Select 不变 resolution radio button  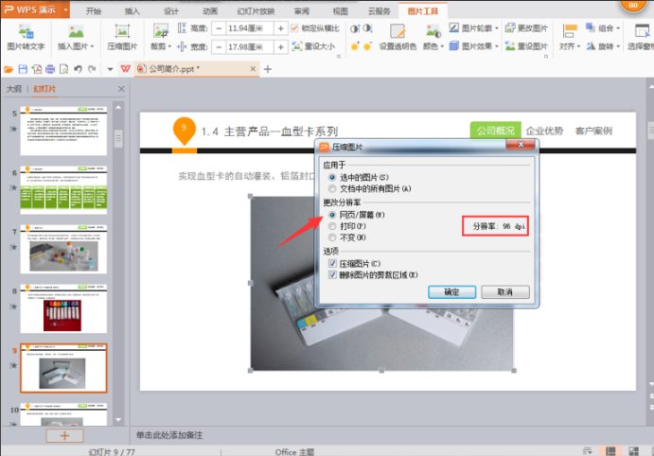(x=332, y=237)
